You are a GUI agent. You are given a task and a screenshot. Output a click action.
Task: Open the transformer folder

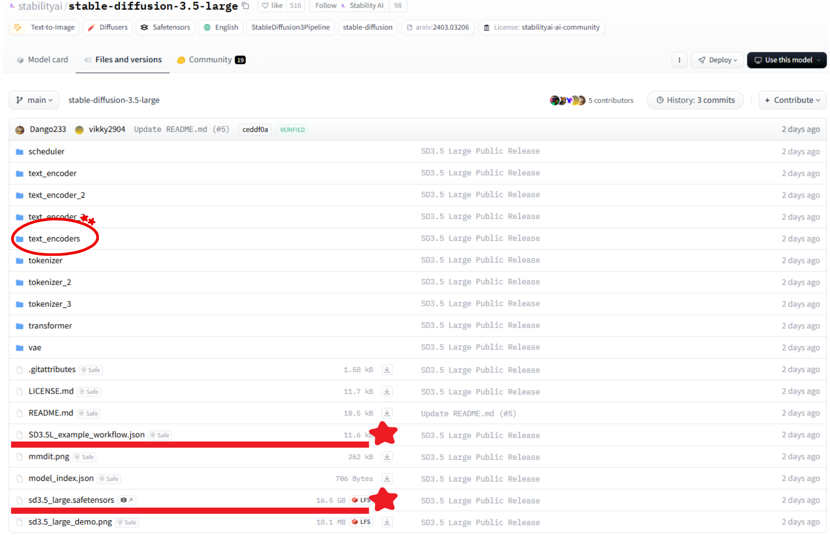(x=50, y=326)
